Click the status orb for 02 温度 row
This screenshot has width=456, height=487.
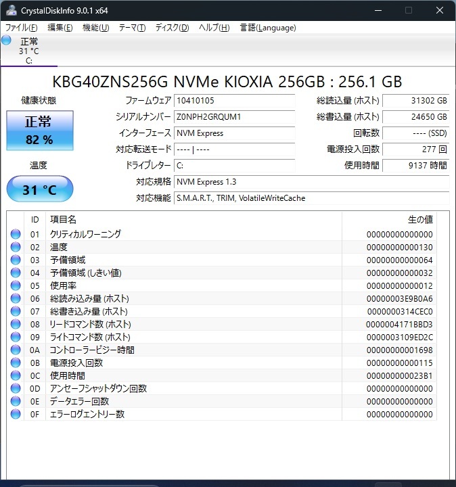point(16,247)
